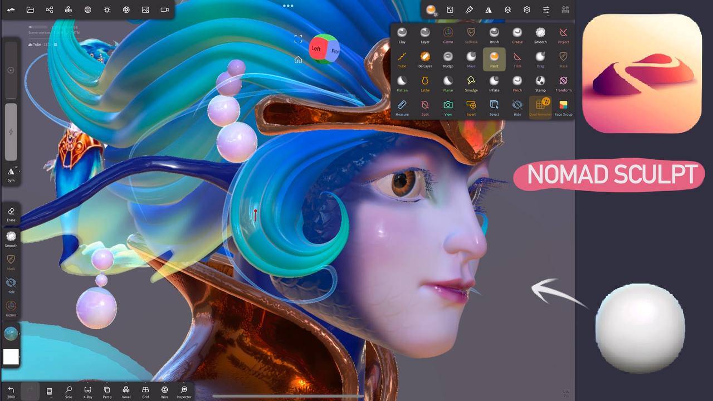
Task: Choose the Trim tool
Action: coord(517,59)
